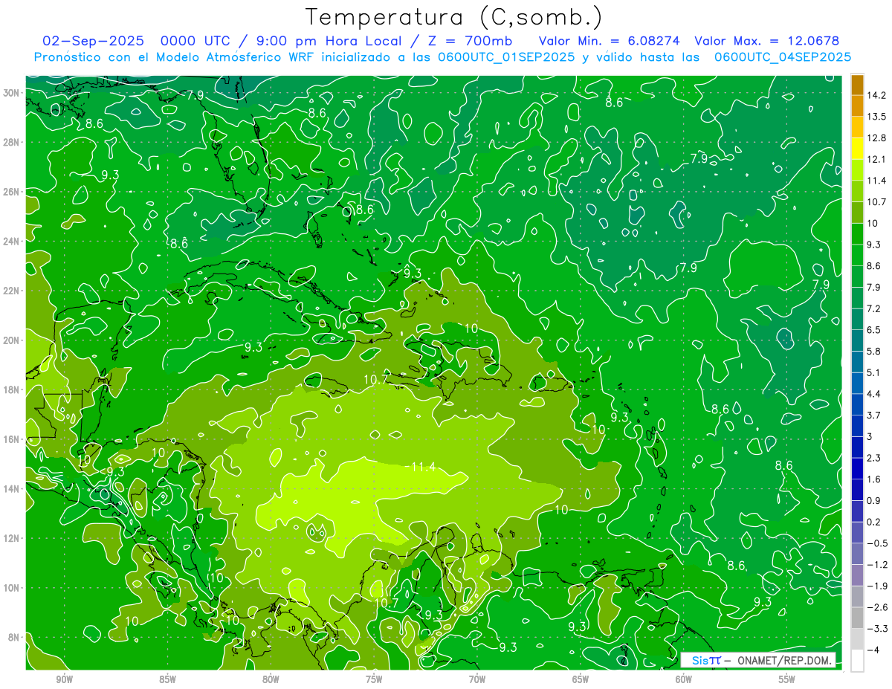Click the color bar label '1.6'
The image size is (892, 689).
(x=873, y=479)
